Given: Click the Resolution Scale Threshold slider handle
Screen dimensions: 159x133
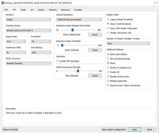Looking at the screenshot, I should point(62,45).
